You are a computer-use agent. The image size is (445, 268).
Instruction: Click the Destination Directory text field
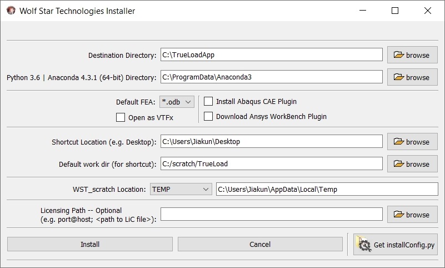click(x=272, y=54)
